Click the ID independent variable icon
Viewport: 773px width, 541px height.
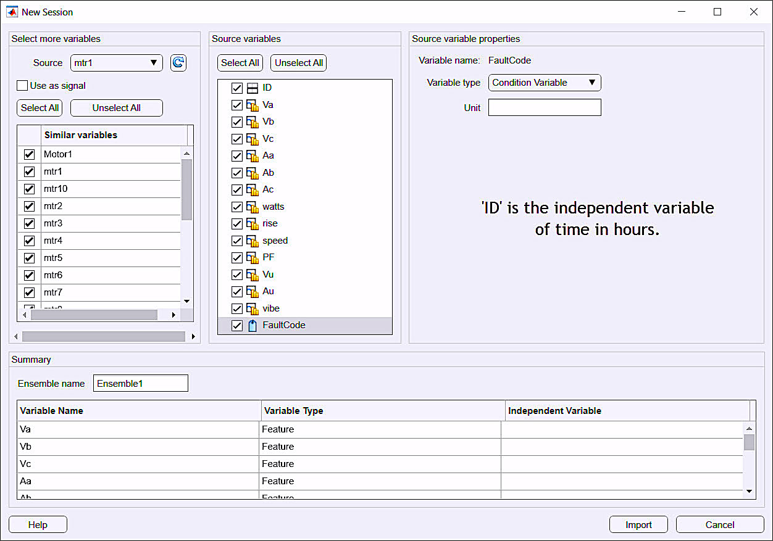pos(252,88)
